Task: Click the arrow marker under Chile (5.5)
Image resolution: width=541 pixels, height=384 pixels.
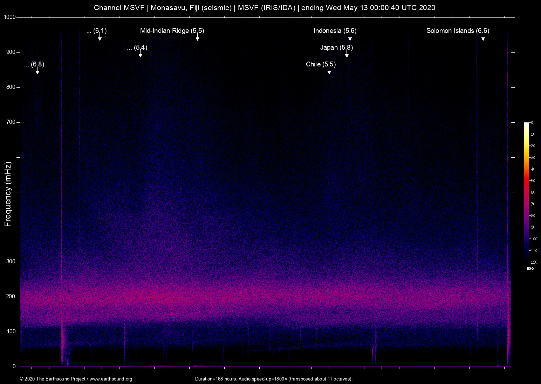Action: coord(329,71)
